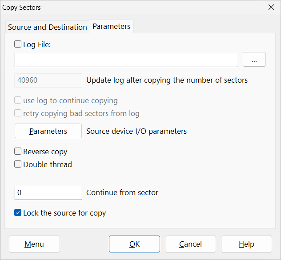The width and height of the screenshot is (281, 260).
Task: Focus the Continue from sector input field
Action: click(48, 193)
